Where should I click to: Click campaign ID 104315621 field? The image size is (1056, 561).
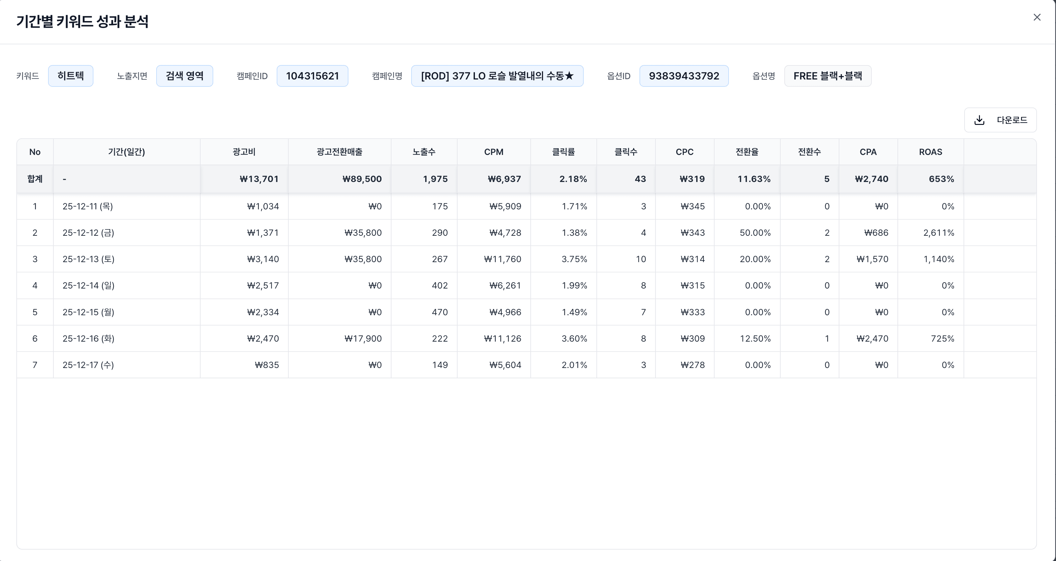point(312,76)
